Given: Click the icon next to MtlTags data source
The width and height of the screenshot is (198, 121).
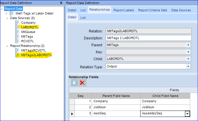Looking at the screenshot, I should (x=17, y=36).
